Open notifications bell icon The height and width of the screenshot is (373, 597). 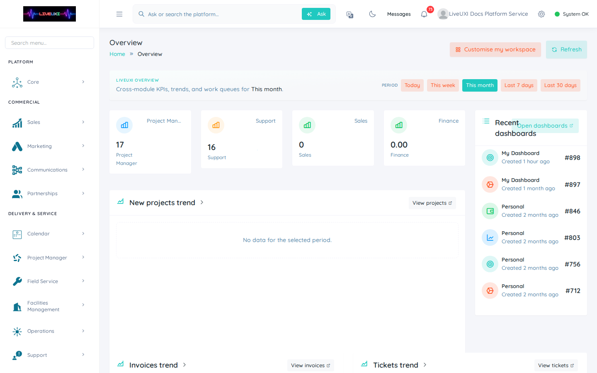(x=424, y=15)
